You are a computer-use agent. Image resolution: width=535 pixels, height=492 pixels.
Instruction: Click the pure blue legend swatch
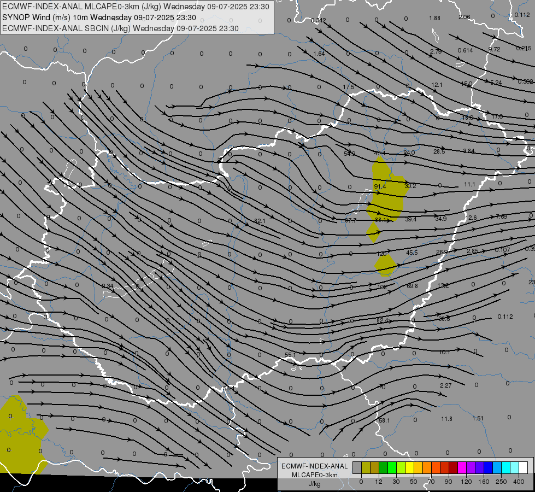(488, 467)
